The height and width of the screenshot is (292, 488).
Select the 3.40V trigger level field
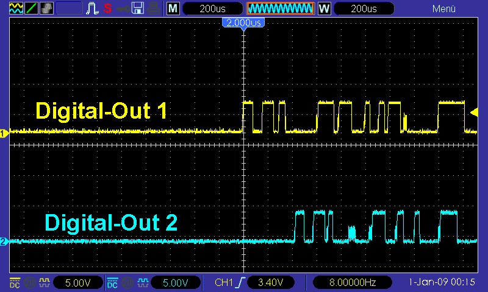(270, 283)
